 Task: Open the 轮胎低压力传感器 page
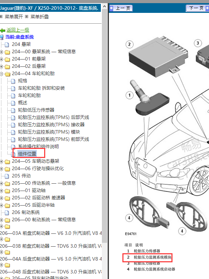[36, 110]
